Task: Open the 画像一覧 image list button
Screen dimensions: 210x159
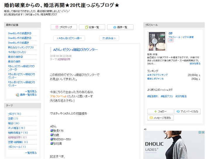Action: tap(120, 27)
